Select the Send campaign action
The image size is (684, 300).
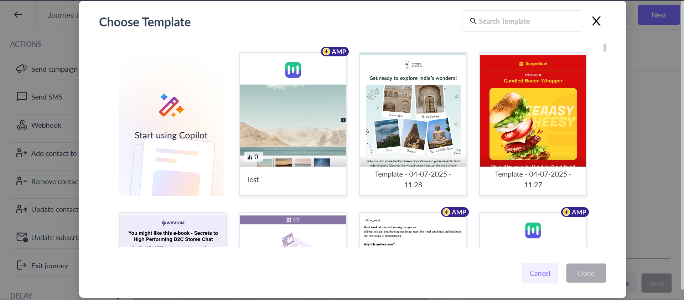click(45, 69)
